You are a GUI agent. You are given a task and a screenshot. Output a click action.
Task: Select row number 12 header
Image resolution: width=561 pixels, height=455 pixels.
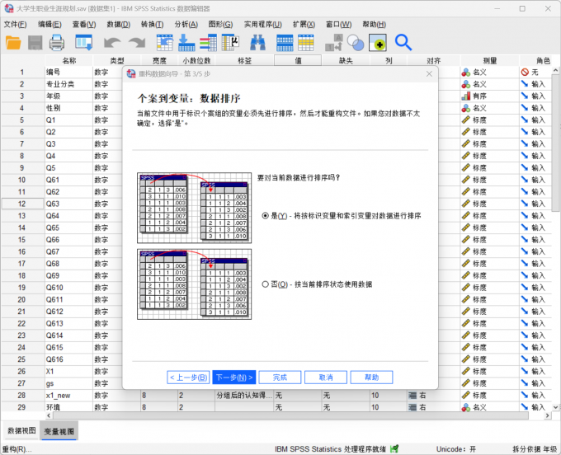(x=22, y=204)
